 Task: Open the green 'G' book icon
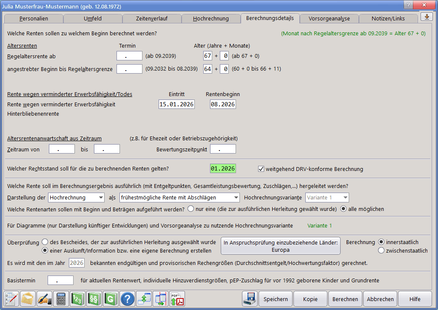(x=111, y=299)
